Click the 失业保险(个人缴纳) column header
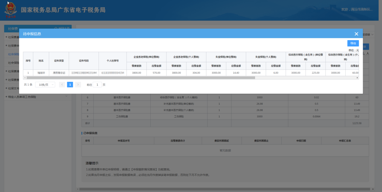Viewport: 382px width, 192px height. tap(266, 57)
